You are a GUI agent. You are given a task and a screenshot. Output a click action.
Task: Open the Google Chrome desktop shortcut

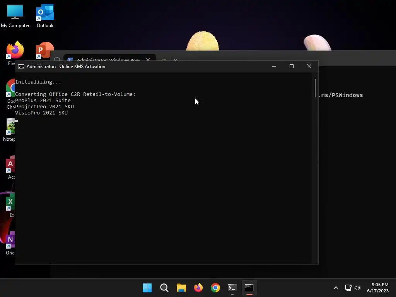(x=10, y=94)
